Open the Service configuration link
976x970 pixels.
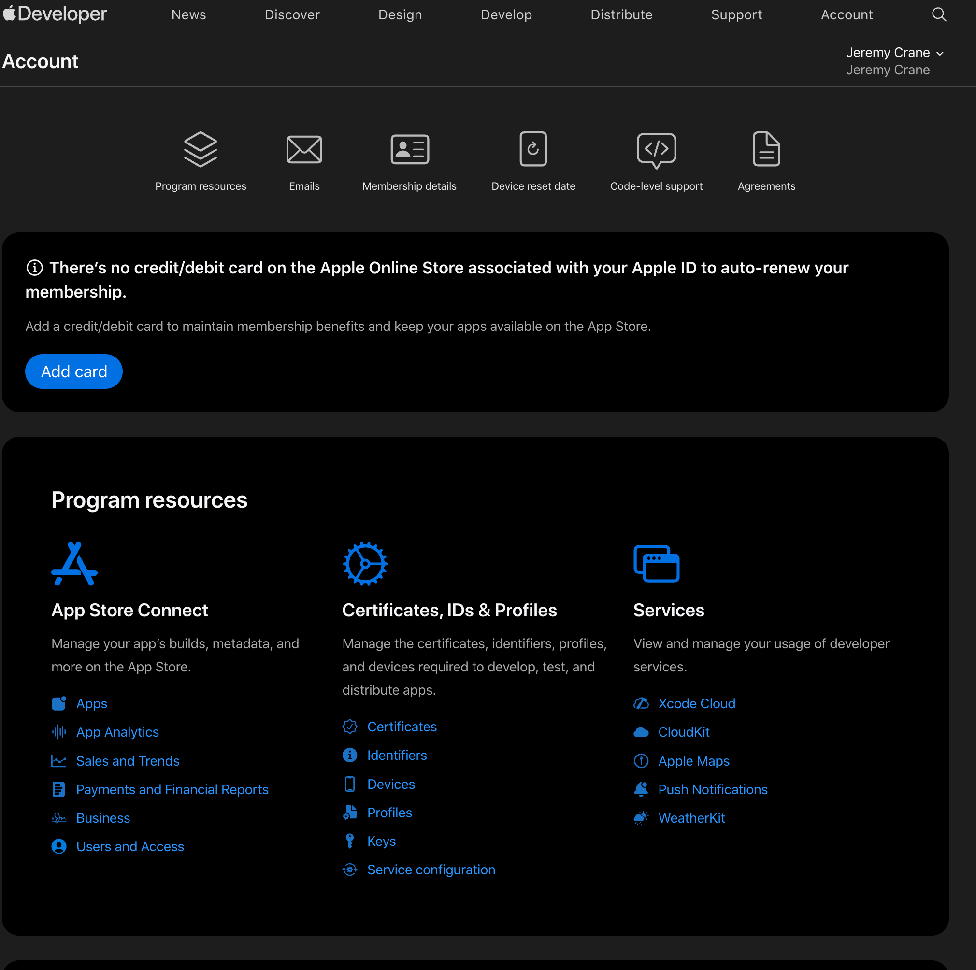(x=431, y=870)
